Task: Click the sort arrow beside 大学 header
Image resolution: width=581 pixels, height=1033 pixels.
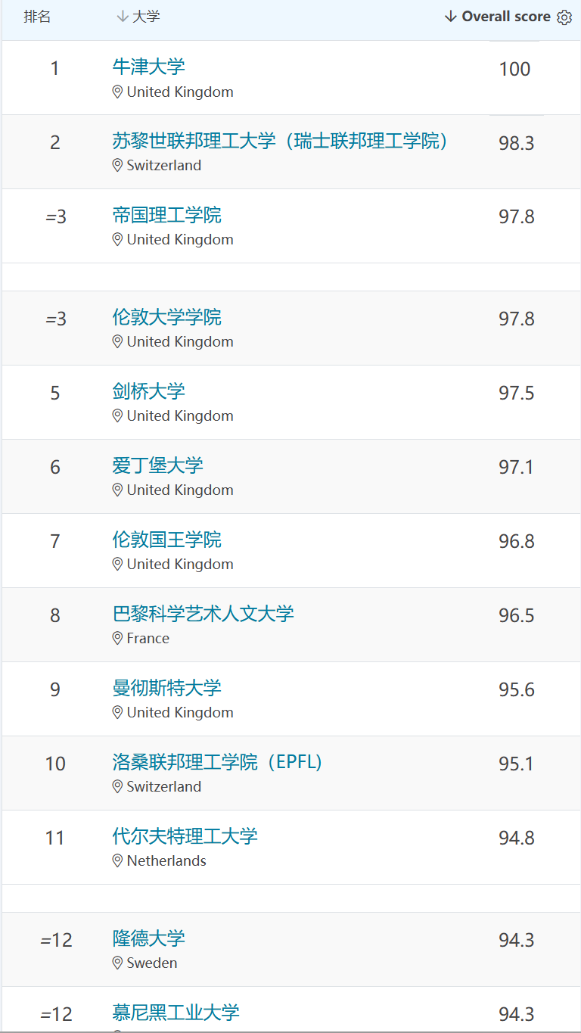Action: pyautogui.click(x=124, y=15)
